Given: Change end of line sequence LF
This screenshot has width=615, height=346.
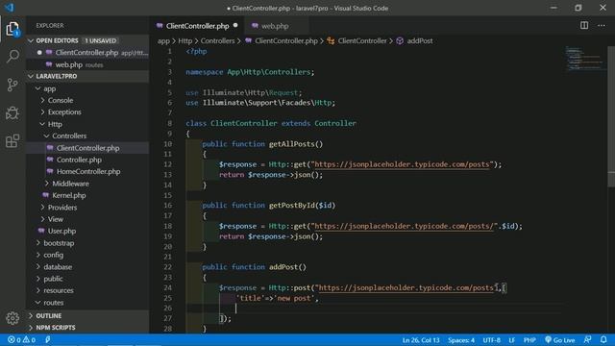Looking at the screenshot, I should [x=512, y=339].
